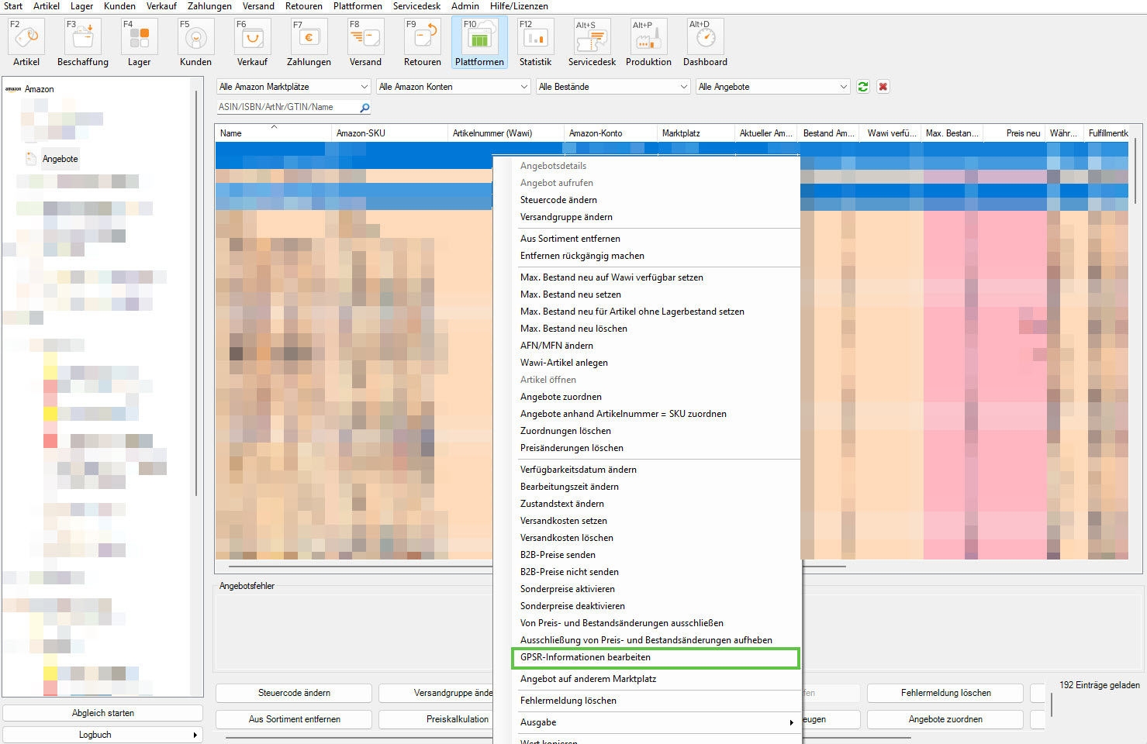This screenshot has height=744, width=1147.
Task: Select the Zahlungen euro icon
Action: pos(309,37)
